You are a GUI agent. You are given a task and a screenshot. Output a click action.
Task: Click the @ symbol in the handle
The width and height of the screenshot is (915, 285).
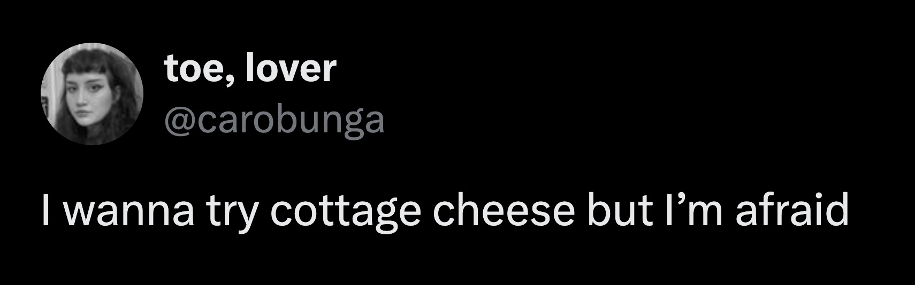click(x=181, y=122)
